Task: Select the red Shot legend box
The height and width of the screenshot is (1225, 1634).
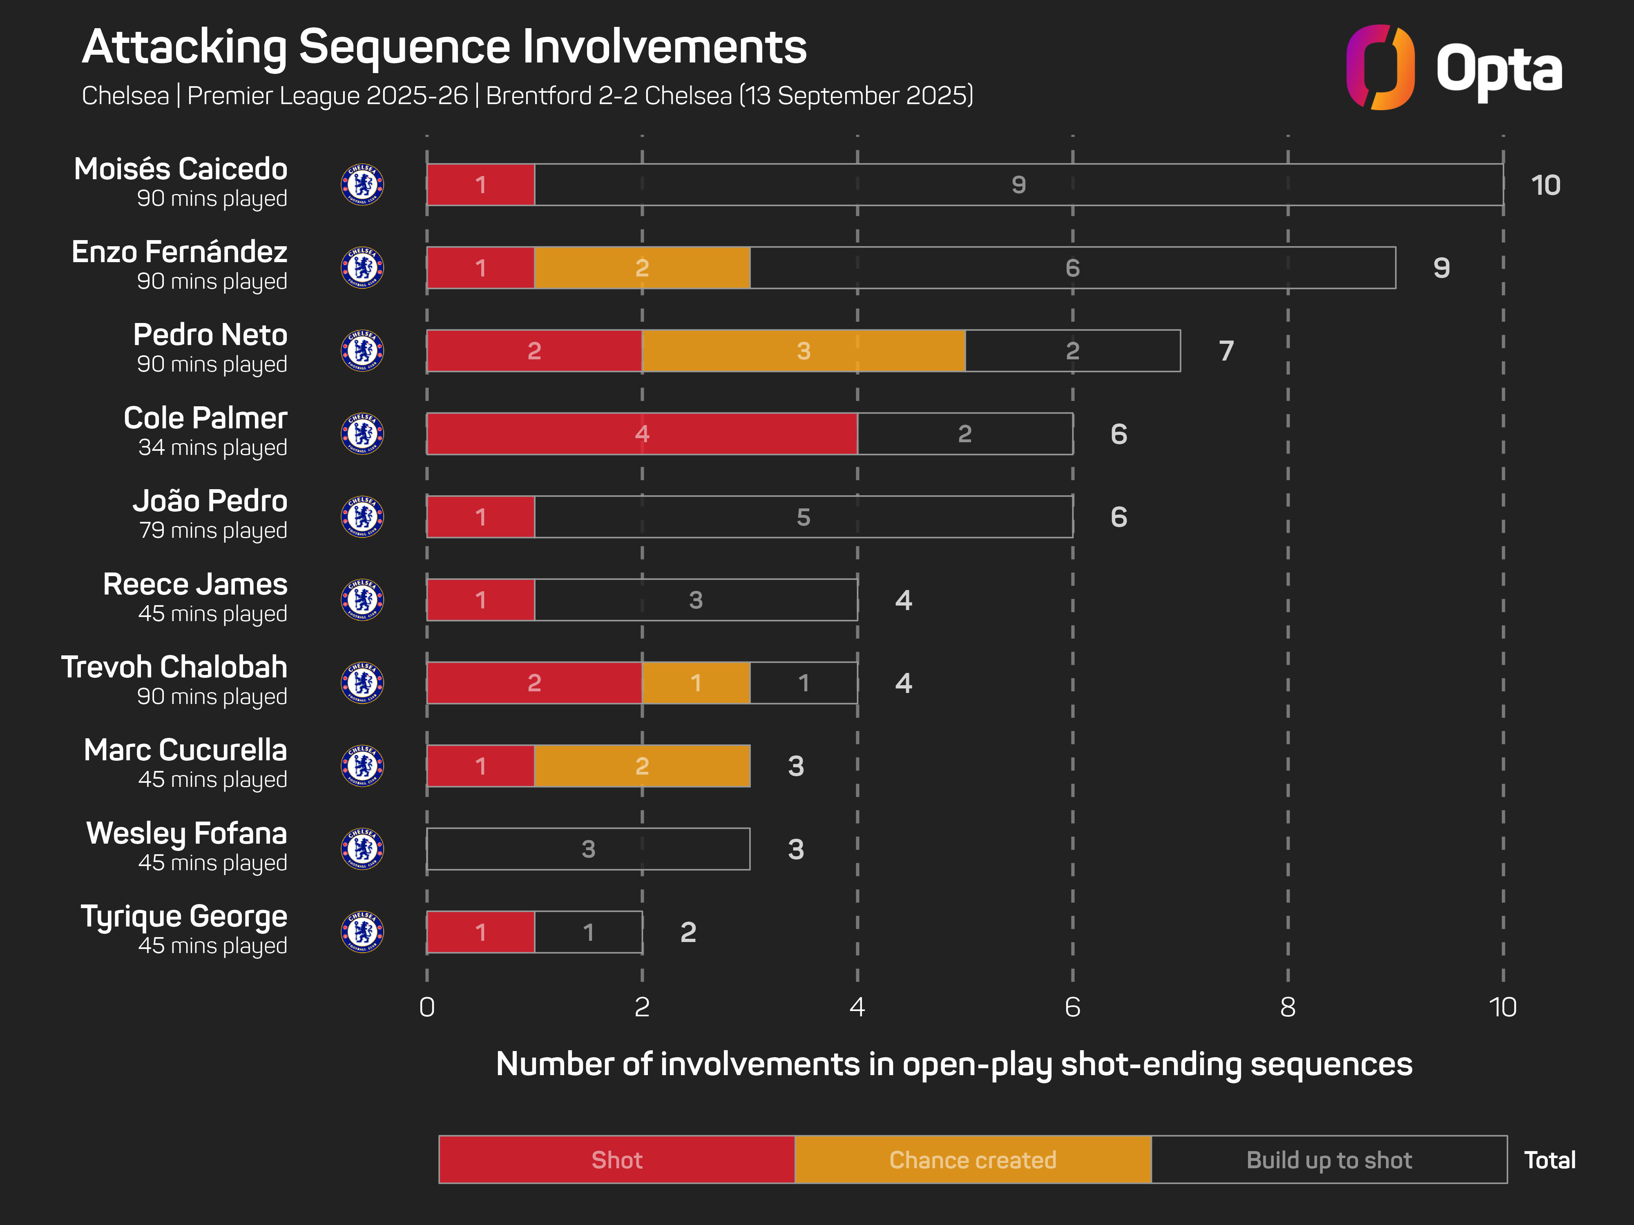Action: [617, 1159]
